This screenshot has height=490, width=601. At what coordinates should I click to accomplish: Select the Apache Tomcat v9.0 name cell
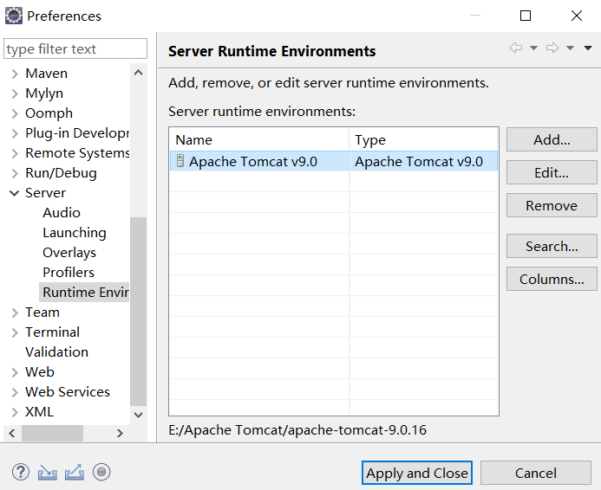tap(259, 161)
